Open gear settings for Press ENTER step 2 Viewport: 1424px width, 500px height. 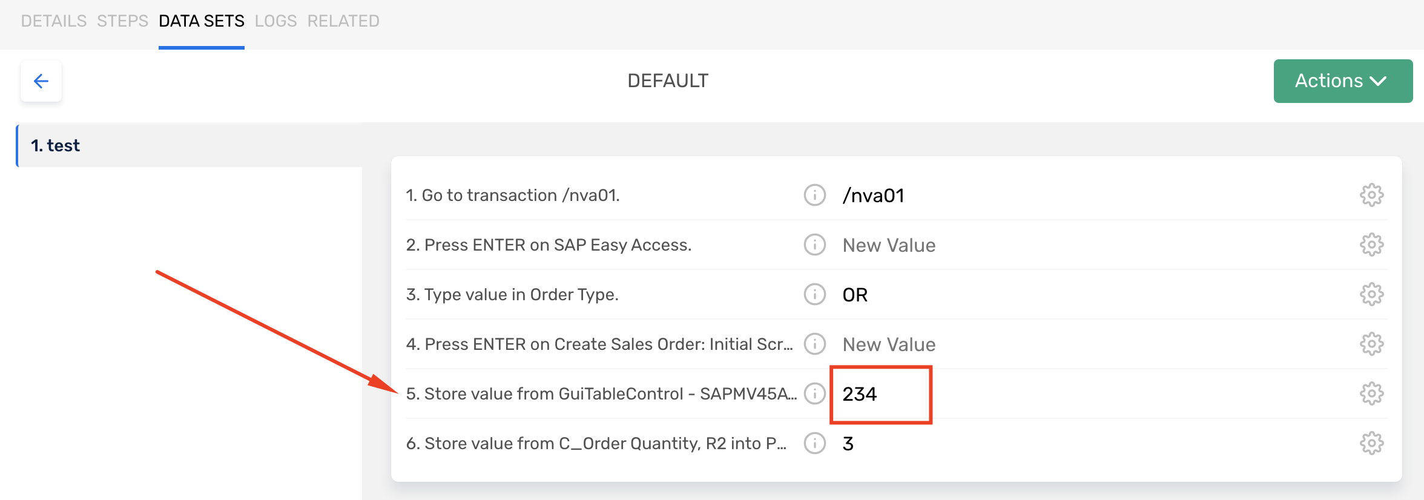pos(1371,245)
